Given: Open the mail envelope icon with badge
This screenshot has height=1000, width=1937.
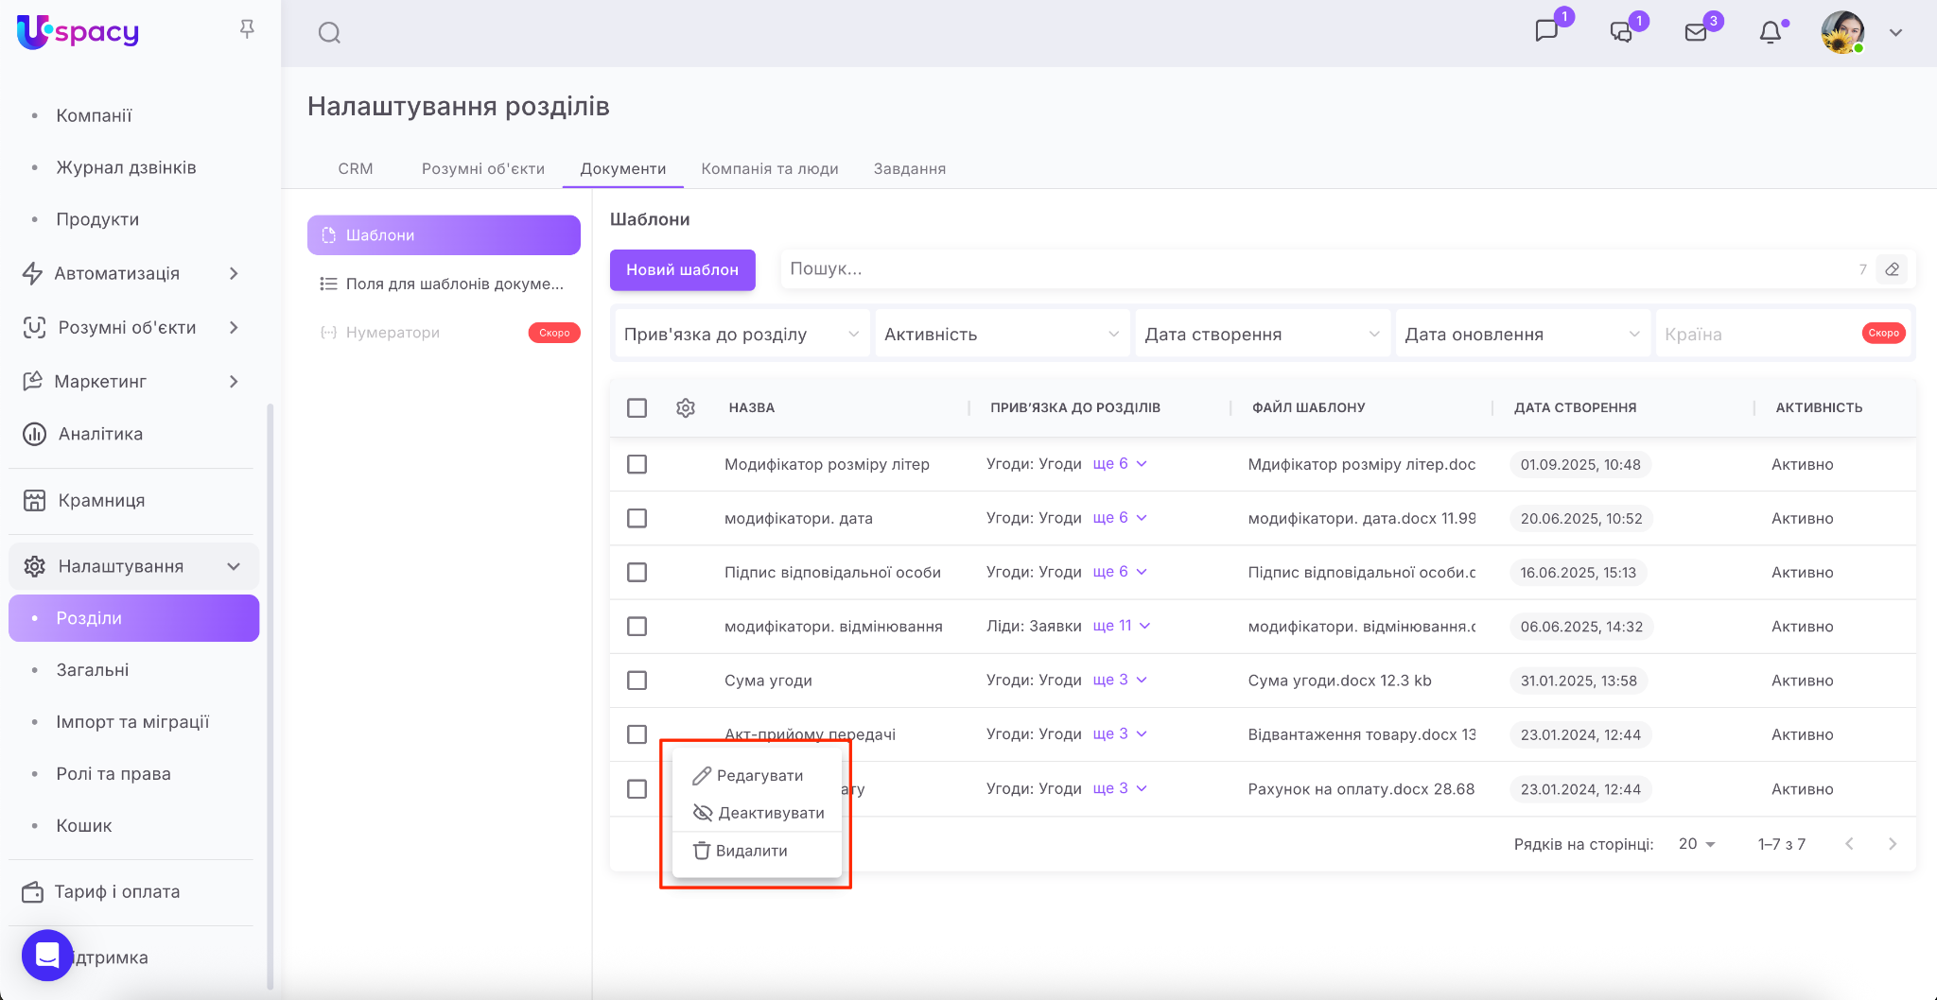Looking at the screenshot, I should [1696, 33].
